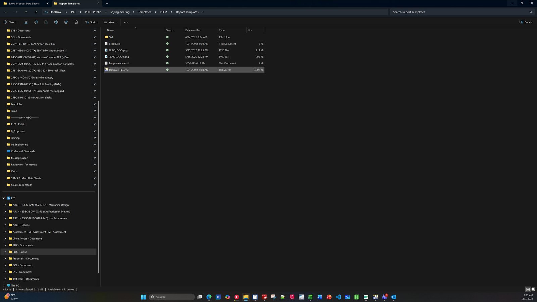The height and width of the screenshot is (302, 537).
Task: Navigate up one folder level
Action: click(26, 12)
